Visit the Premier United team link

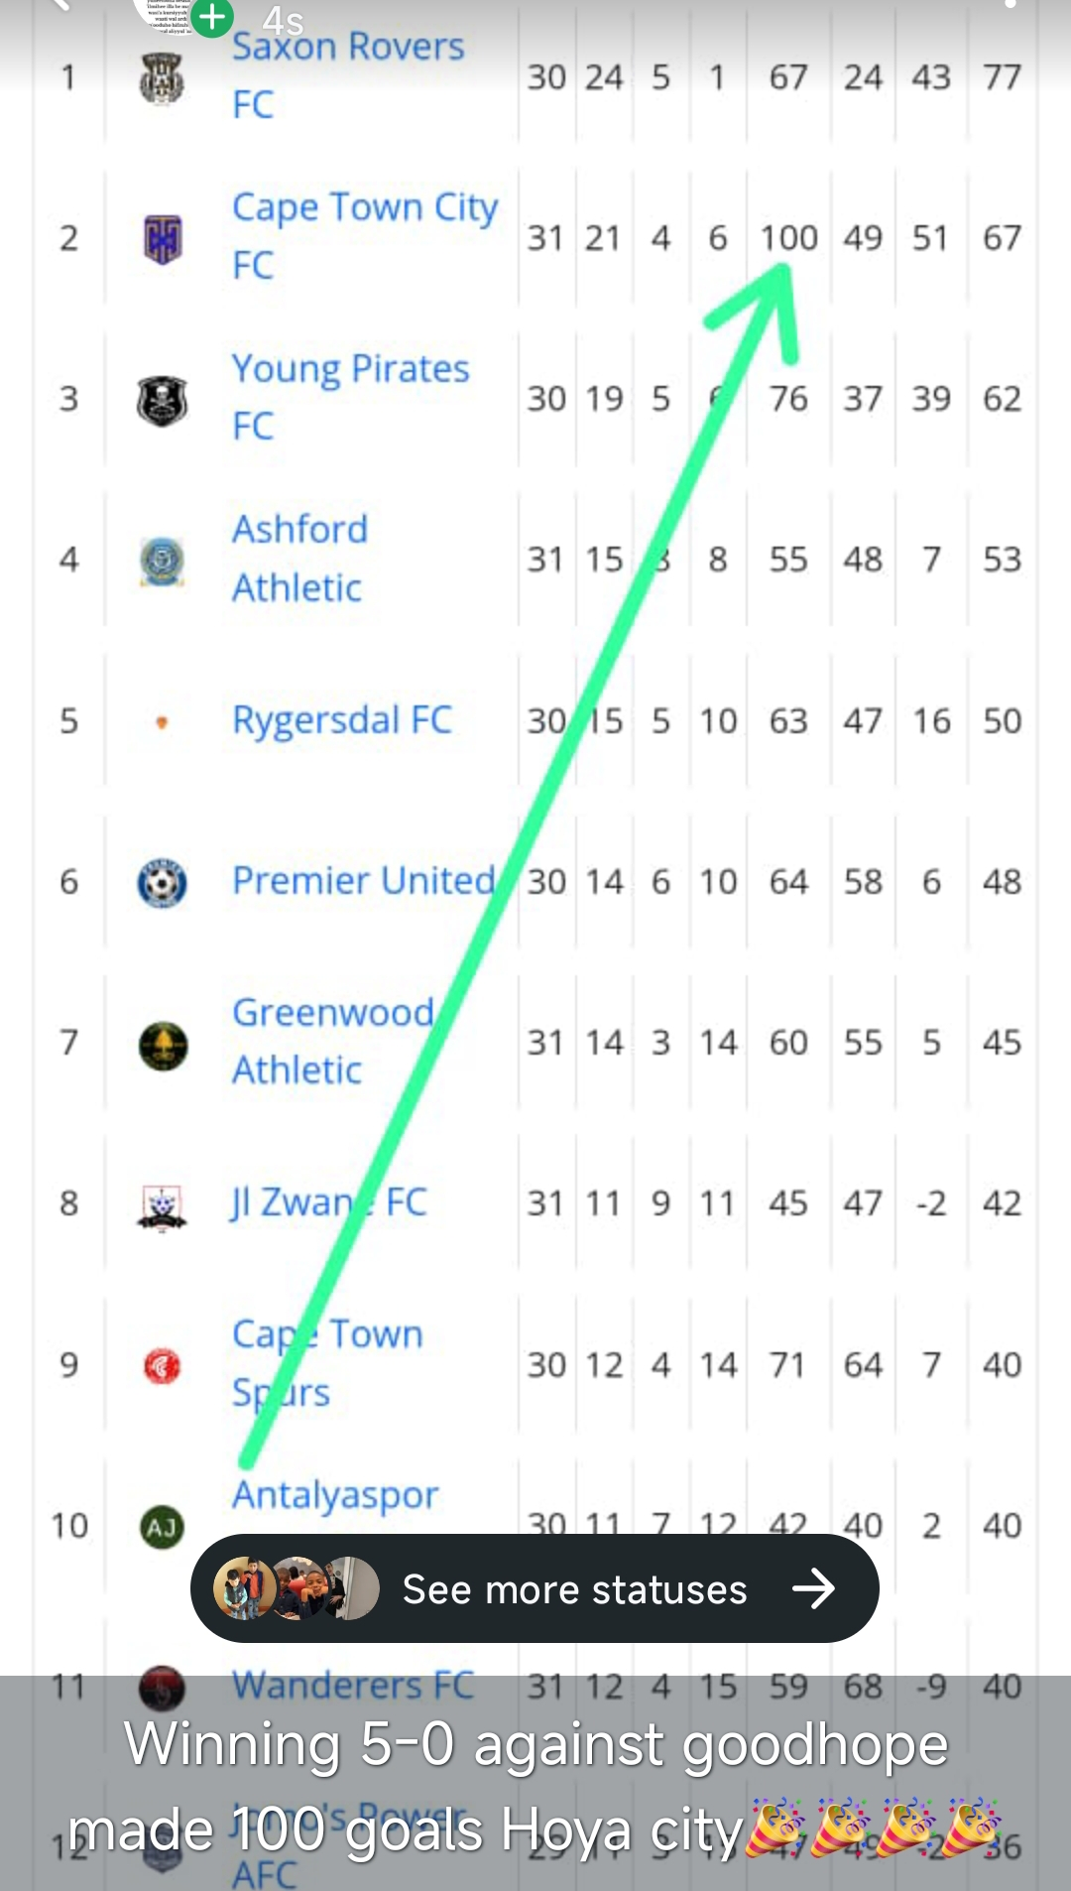point(364,880)
